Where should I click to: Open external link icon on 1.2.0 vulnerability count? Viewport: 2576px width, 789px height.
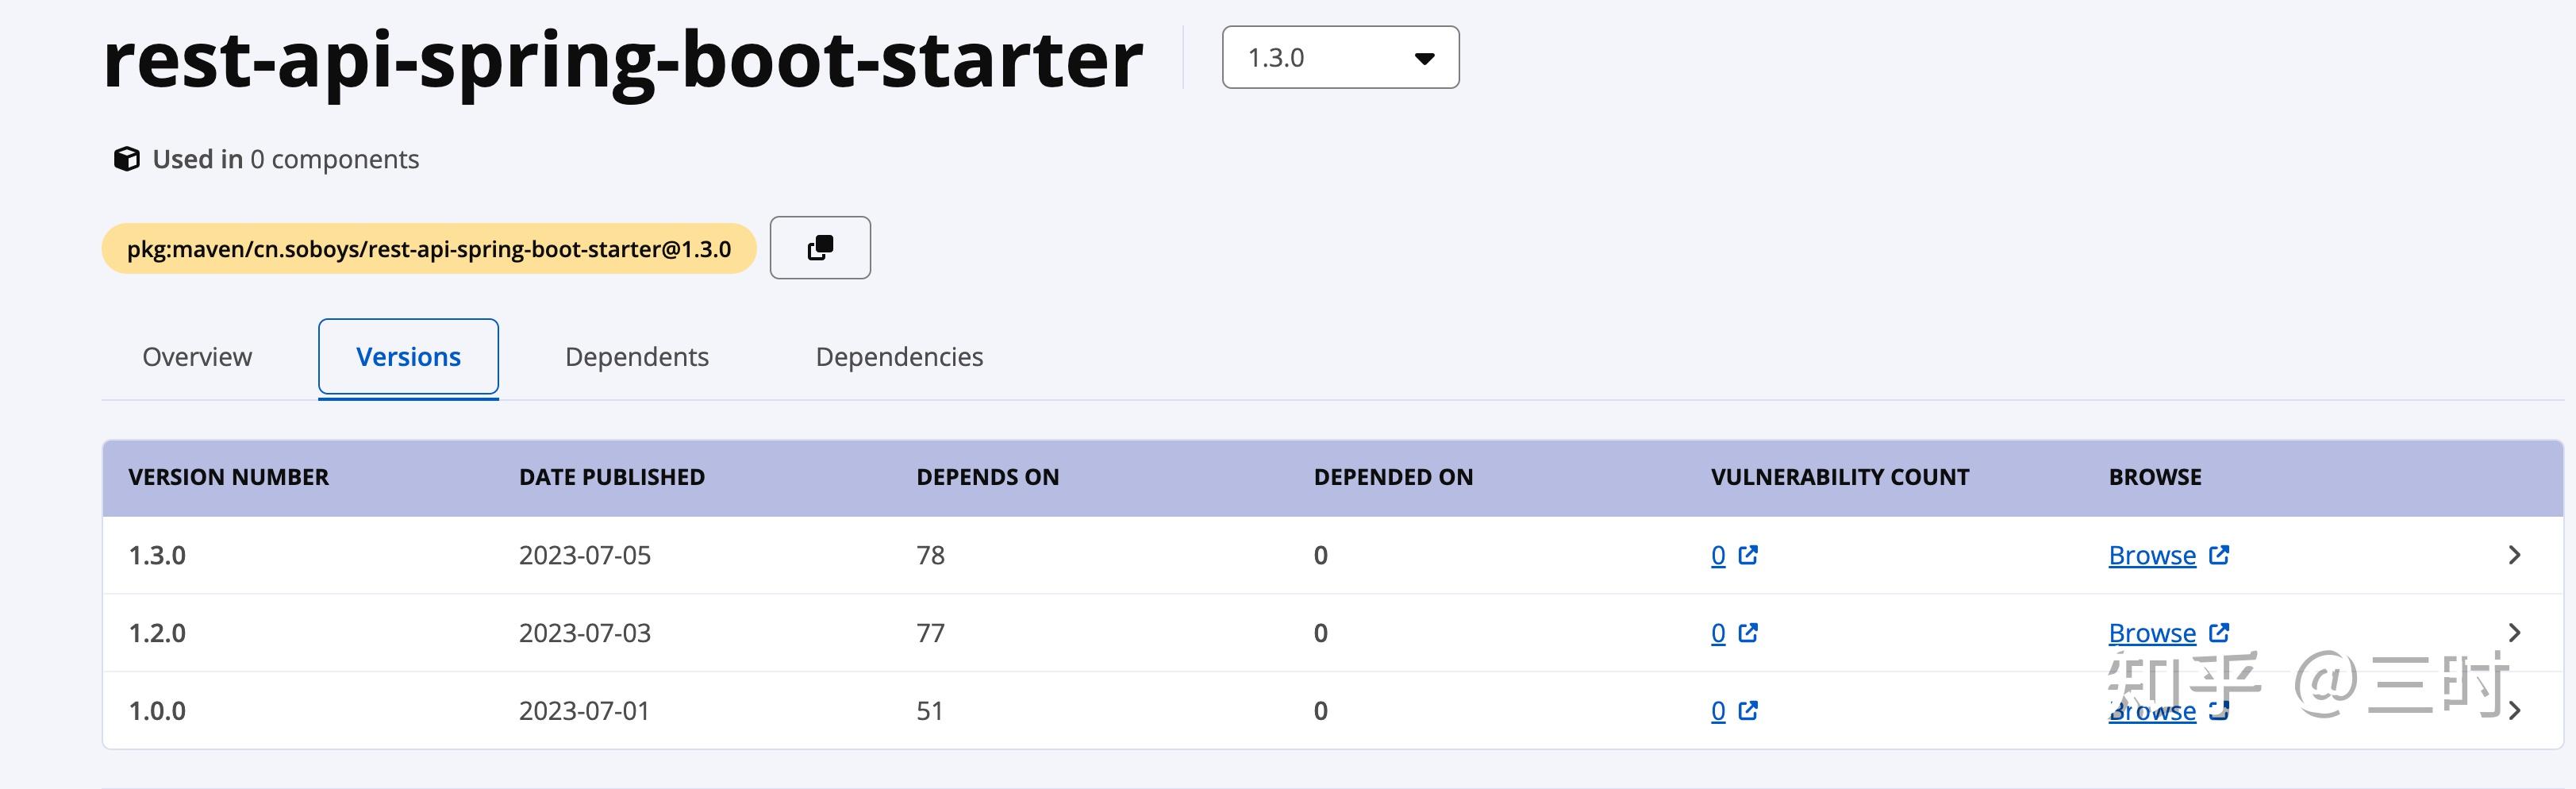click(x=1748, y=632)
